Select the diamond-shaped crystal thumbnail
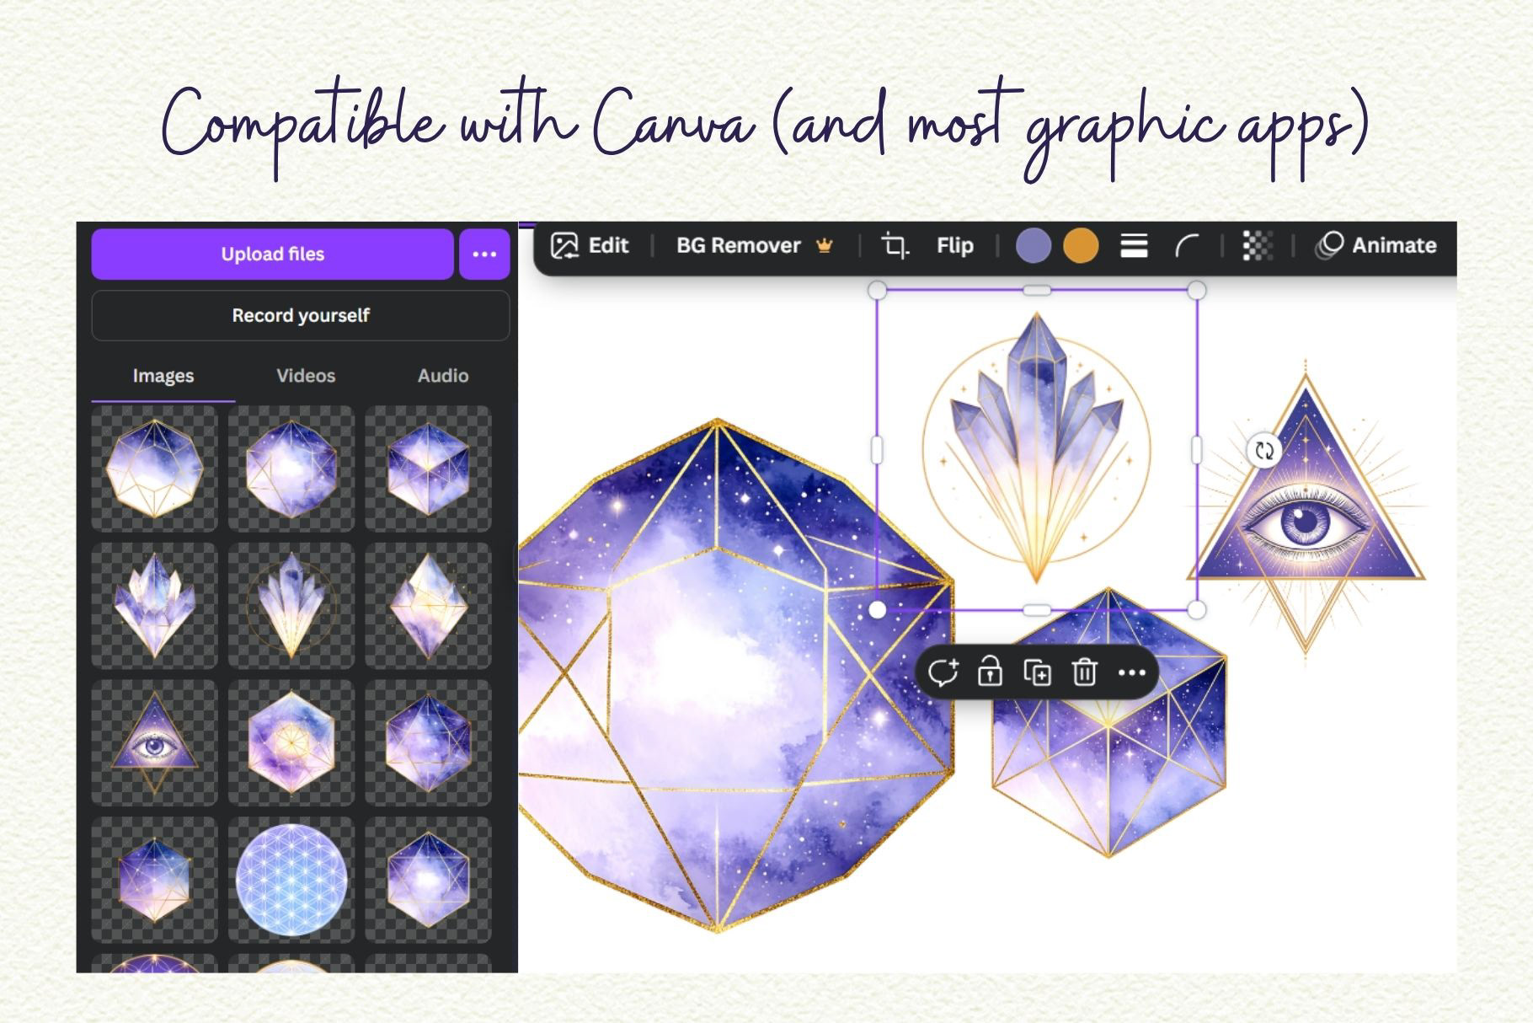This screenshot has height=1023, width=1533. pos(428,606)
